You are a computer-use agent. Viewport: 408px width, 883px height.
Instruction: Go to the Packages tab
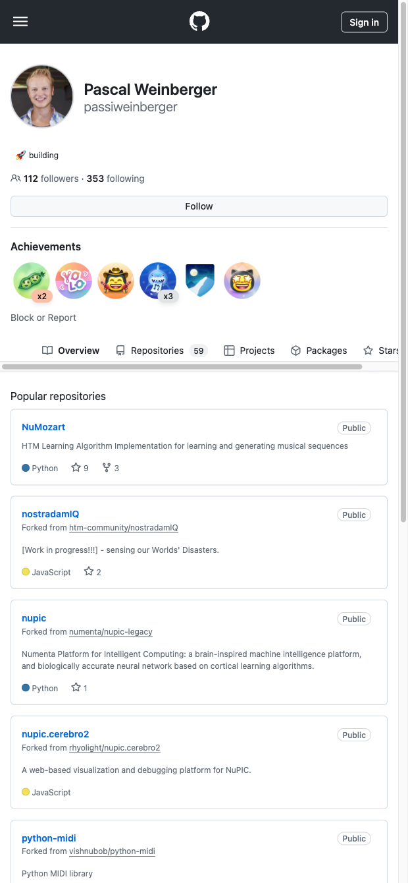click(x=319, y=351)
